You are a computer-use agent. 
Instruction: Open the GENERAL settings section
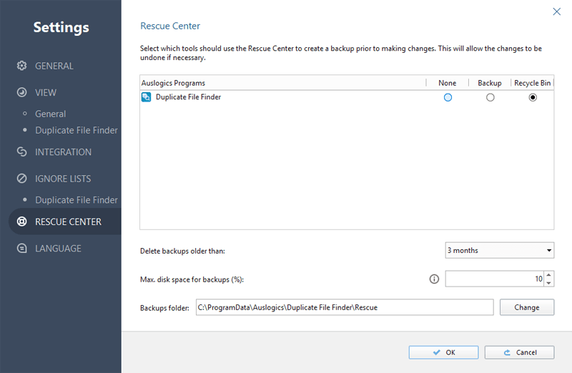[x=54, y=66]
